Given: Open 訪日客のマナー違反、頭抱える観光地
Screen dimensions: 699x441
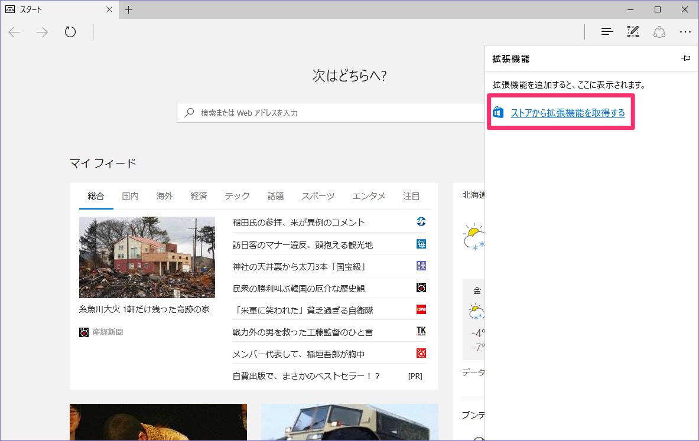Looking at the screenshot, I should (303, 244).
